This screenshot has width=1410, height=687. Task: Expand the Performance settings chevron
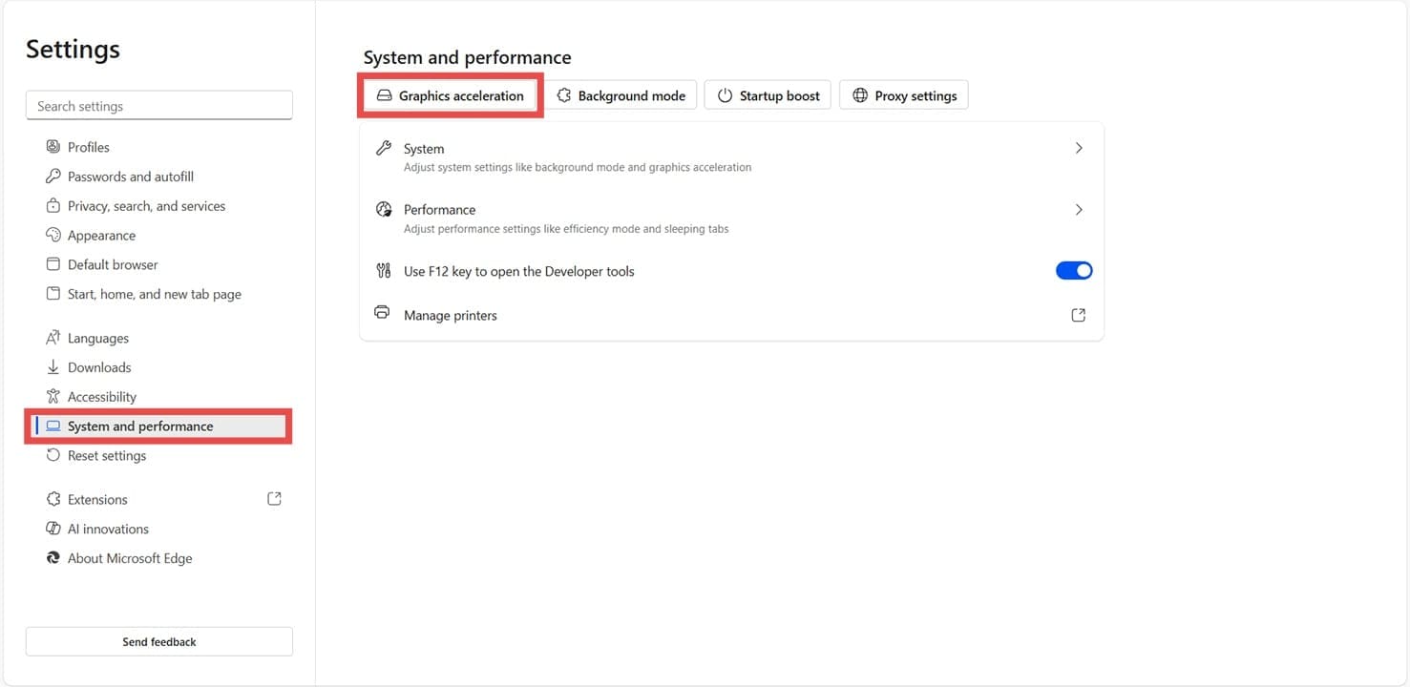(x=1079, y=210)
